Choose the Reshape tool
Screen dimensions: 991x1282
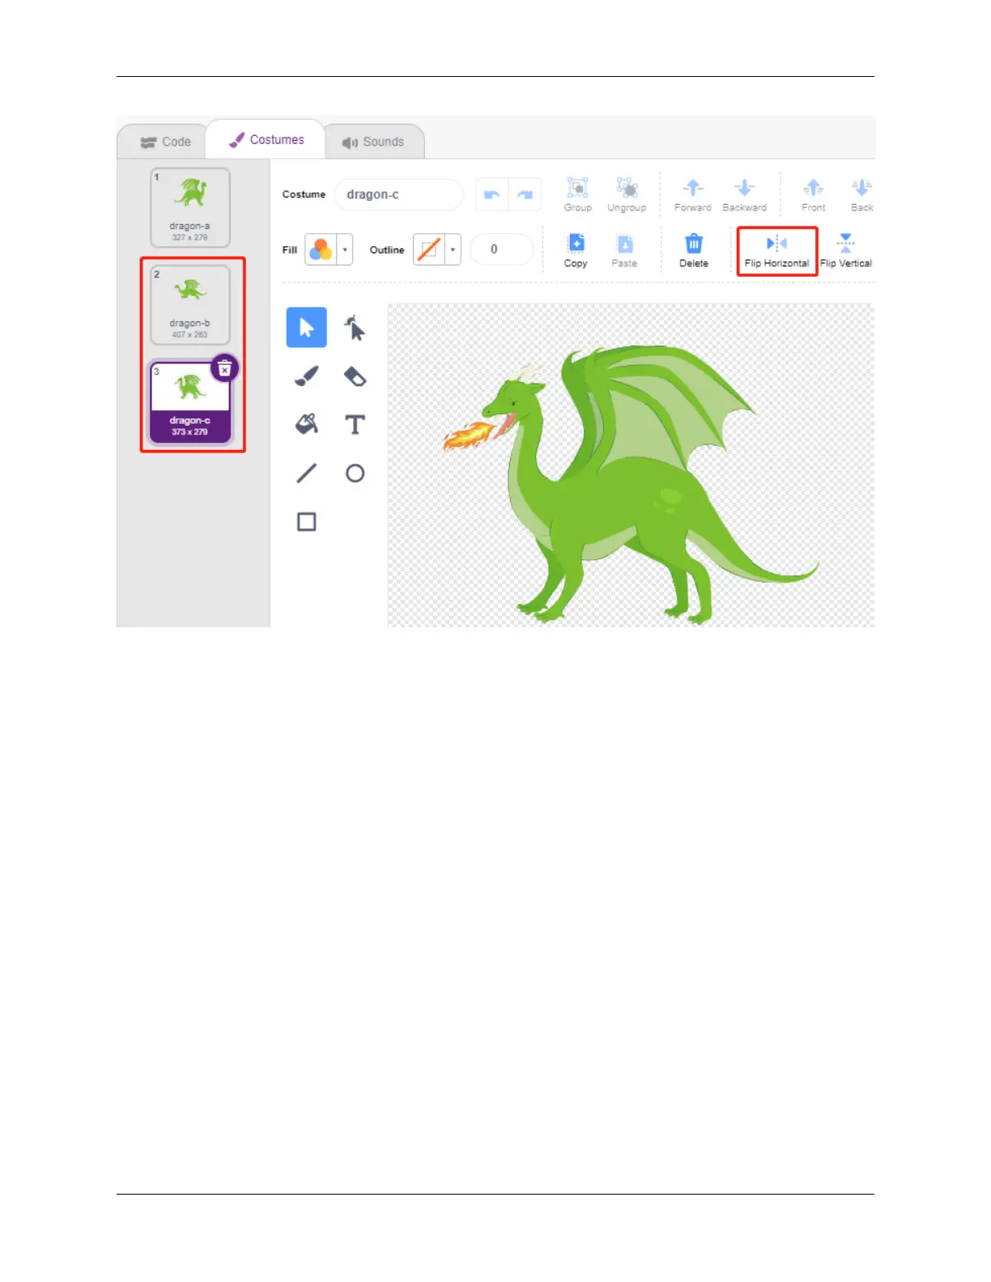(x=355, y=328)
